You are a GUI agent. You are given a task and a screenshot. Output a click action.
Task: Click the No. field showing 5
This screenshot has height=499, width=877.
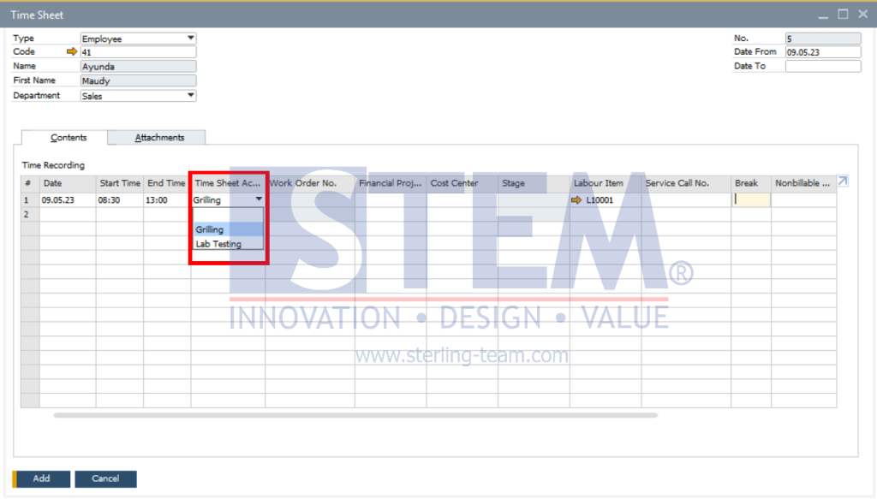(822, 37)
